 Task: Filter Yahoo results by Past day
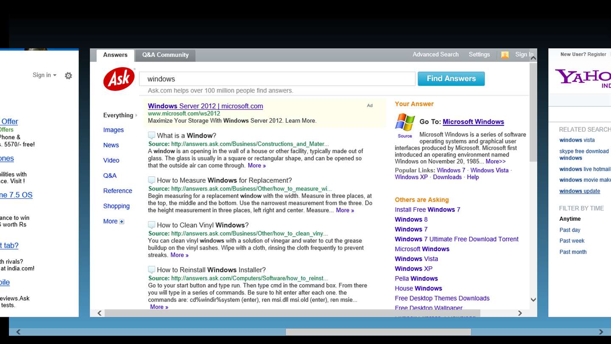tap(570, 230)
